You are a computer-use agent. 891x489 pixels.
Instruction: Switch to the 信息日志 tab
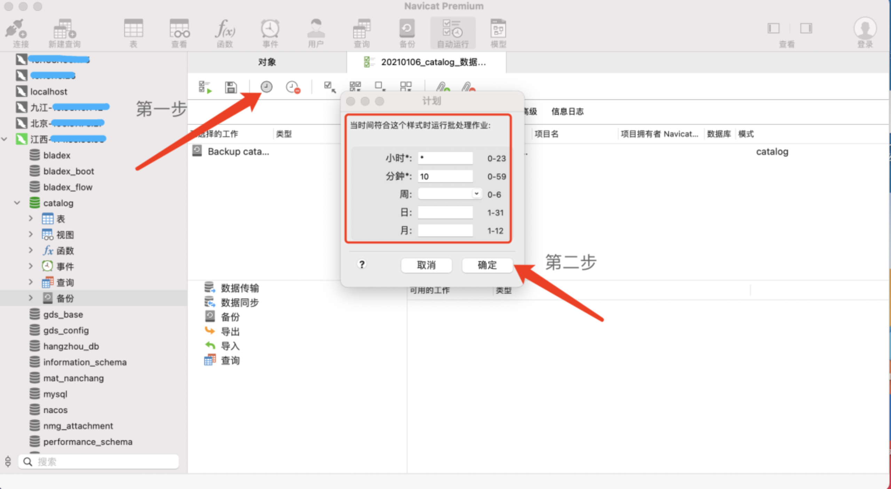567,112
